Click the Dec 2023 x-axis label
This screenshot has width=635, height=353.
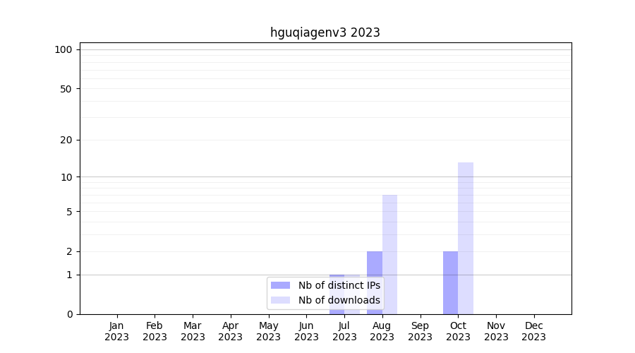tap(533, 331)
